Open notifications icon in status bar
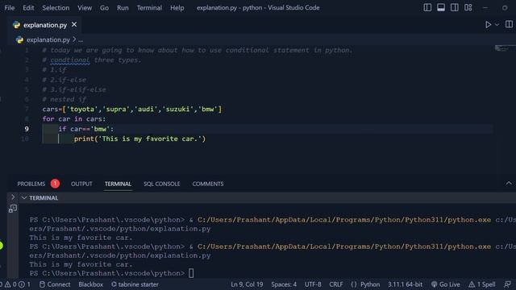Viewport: 516px width, 290px height. point(507,284)
